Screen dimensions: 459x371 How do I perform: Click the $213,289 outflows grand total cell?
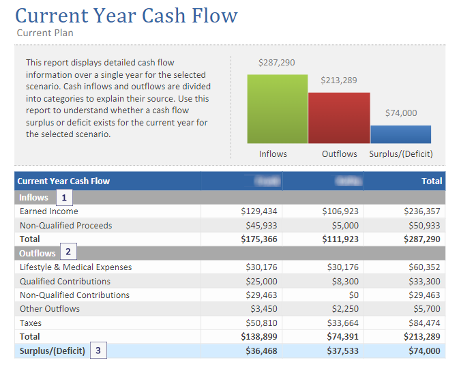421,337
